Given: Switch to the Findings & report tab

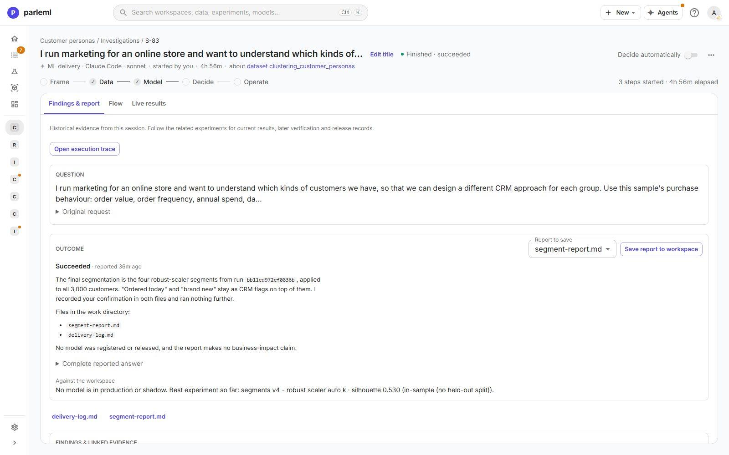Looking at the screenshot, I should pyautogui.click(x=74, y=103).
